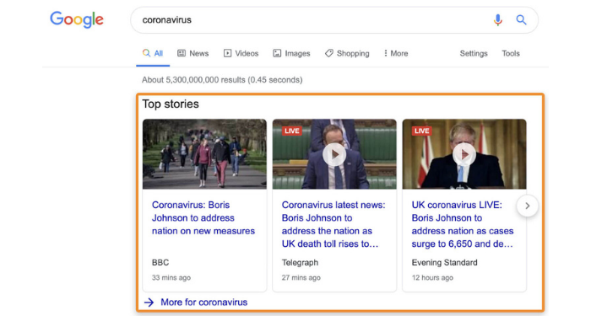This screenshot has height=316, width=591.
Task: Select the All tab
Action: (153, 53)
